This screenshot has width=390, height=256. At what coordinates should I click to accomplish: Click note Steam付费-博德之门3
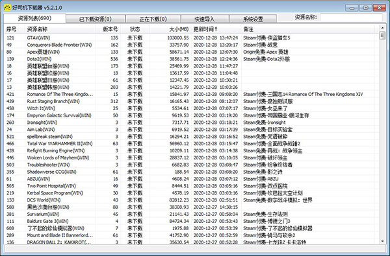click(266, 221)
